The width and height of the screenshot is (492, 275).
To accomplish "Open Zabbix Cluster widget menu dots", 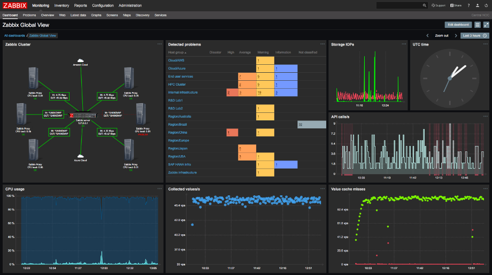I will [x=159, y=44].
